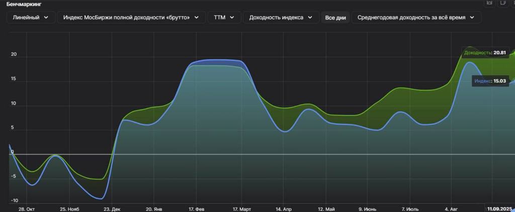This screenshot has width=515, height=212.
Task: Click the -10 value on vertical axis
Action: click(14, 200)
